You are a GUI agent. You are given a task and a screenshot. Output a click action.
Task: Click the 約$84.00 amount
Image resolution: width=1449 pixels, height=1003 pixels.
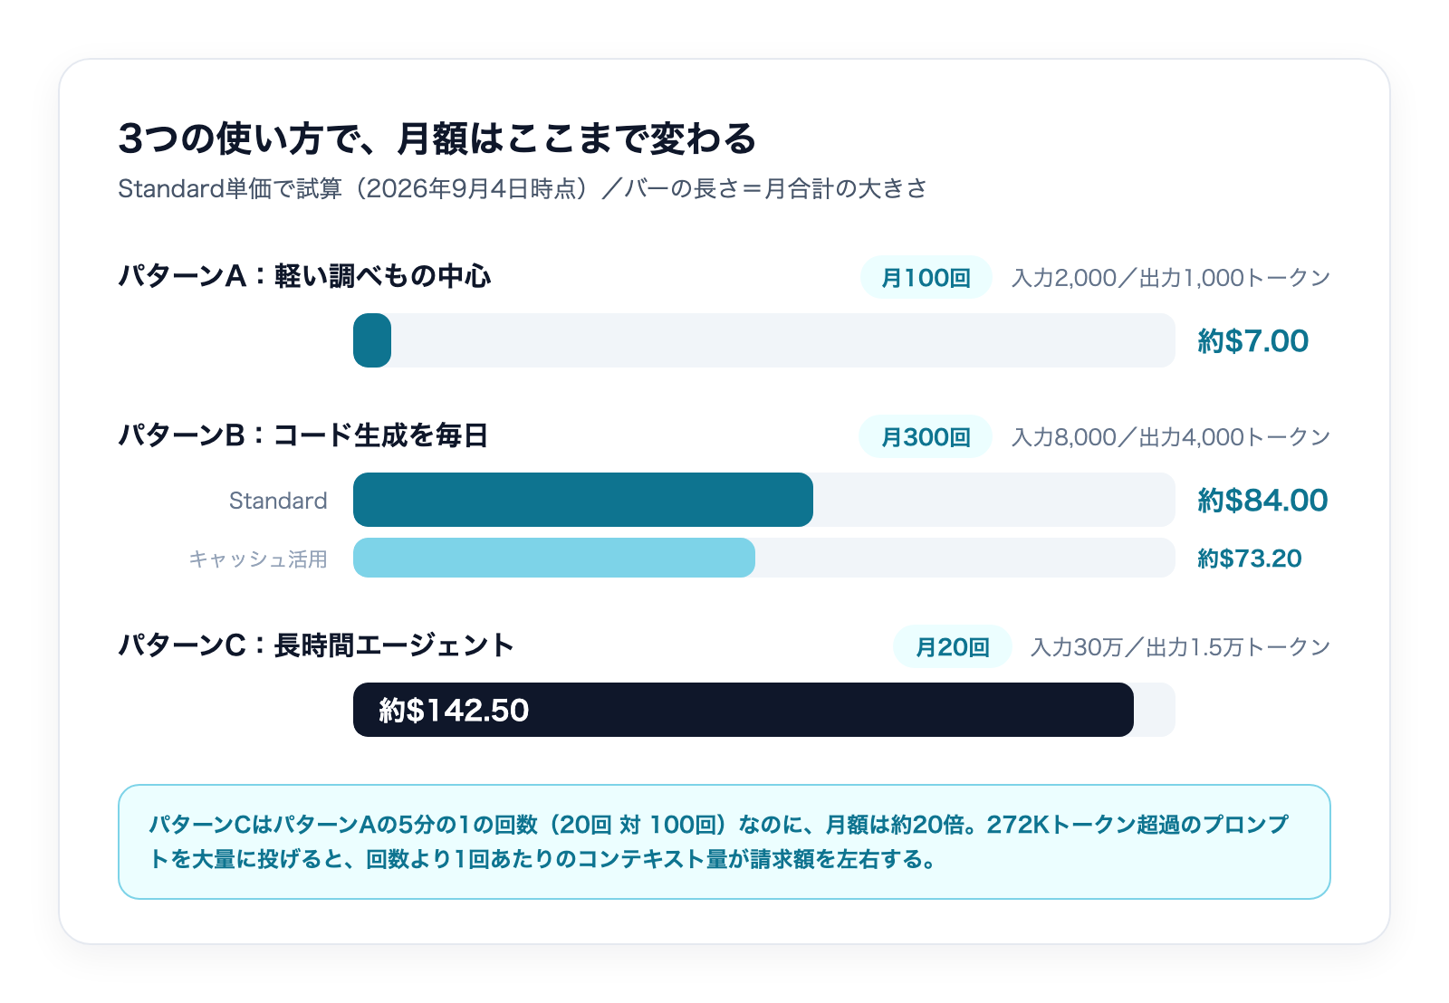click(x=1262, y=501)
